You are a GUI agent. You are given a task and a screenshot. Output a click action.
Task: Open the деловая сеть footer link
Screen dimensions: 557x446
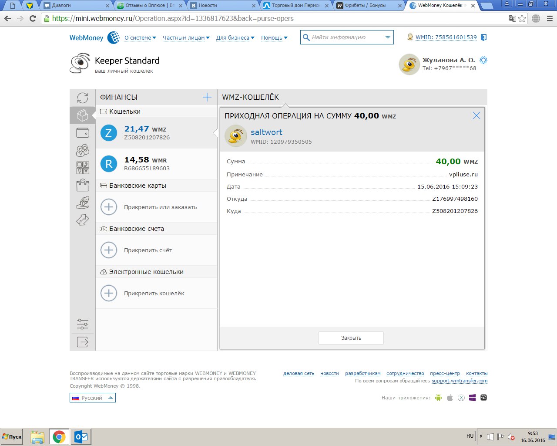(x=299, y=373)
